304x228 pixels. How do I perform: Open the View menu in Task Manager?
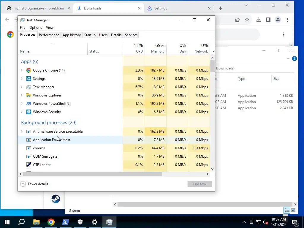pyautogui.click(x=50, y=28)
